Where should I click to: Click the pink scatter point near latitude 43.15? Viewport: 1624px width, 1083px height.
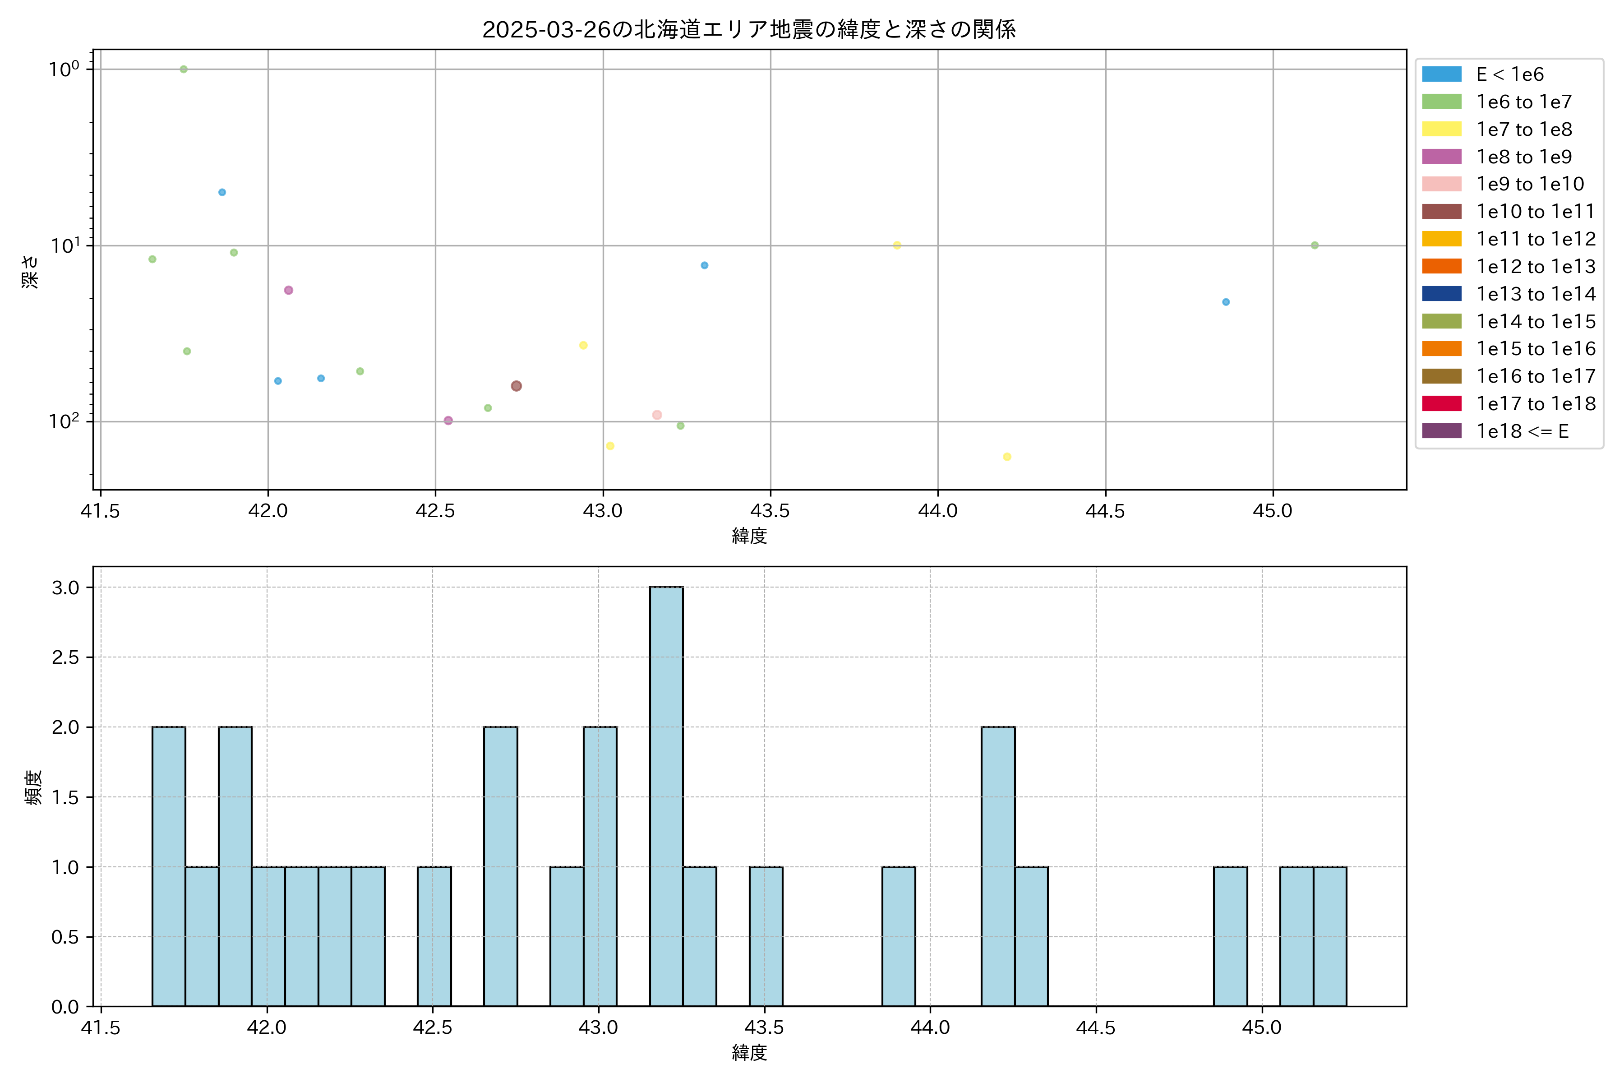coord(657,415)
